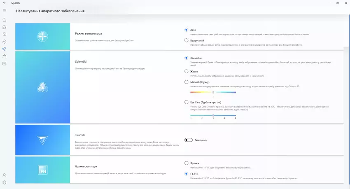Open the user account icon at bottom left
The height and width of the screenshot is (189, 350).
point(4,175)
